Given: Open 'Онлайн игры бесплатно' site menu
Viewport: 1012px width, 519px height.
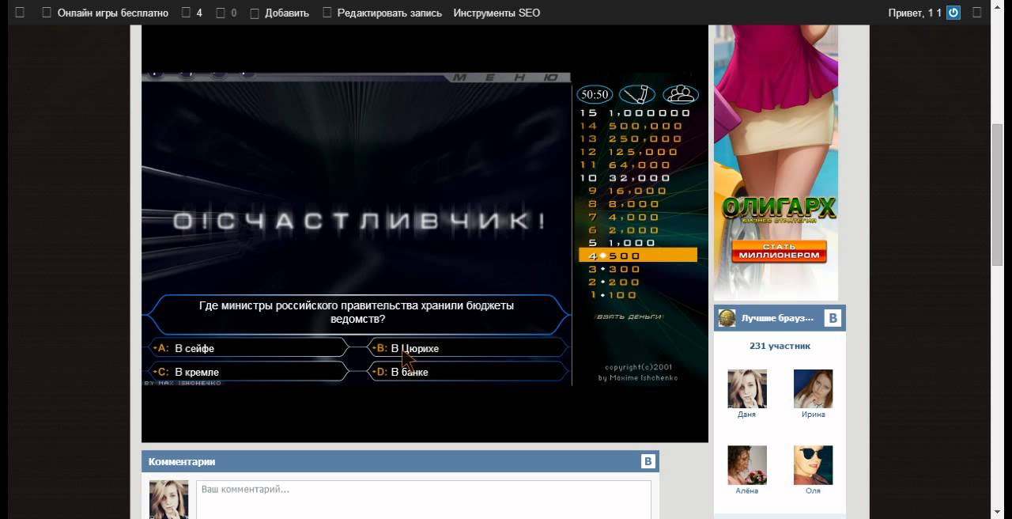Looking at the screenshot, I should coord(105,13).
